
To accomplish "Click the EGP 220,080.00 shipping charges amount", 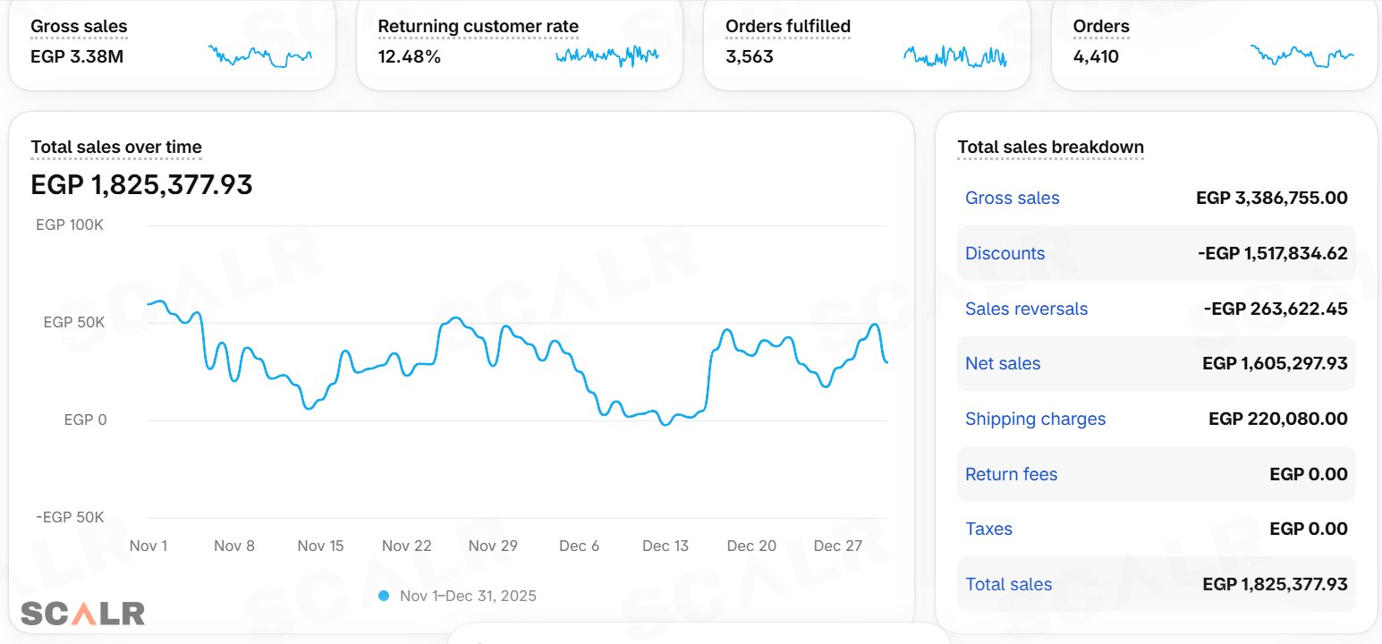I will [x=1278, y=419].
